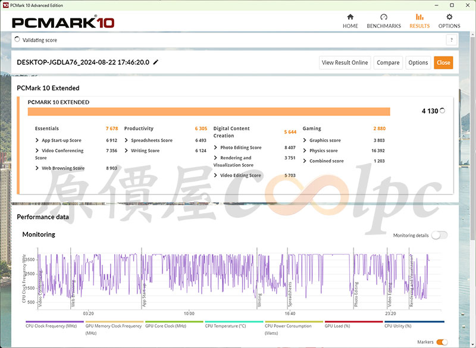
Task: Click the Physics score value 16 392
Action: coord(378,151)
